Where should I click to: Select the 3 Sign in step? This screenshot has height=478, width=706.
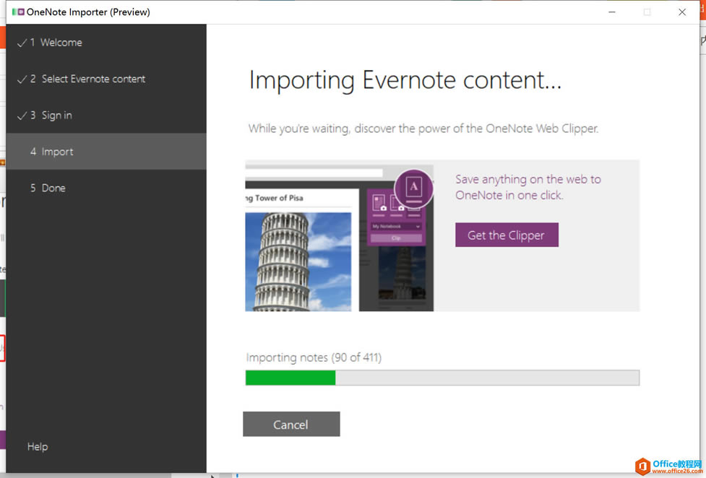pos(57,115)
